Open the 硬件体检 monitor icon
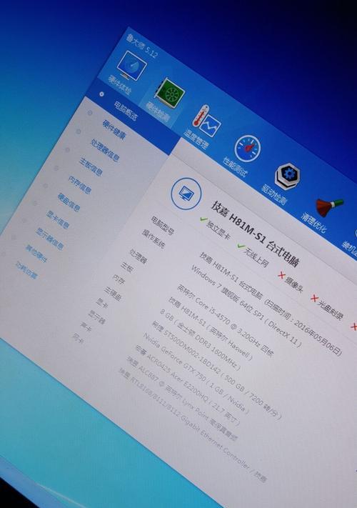The image size is (357, 508). tap(131, 66)
